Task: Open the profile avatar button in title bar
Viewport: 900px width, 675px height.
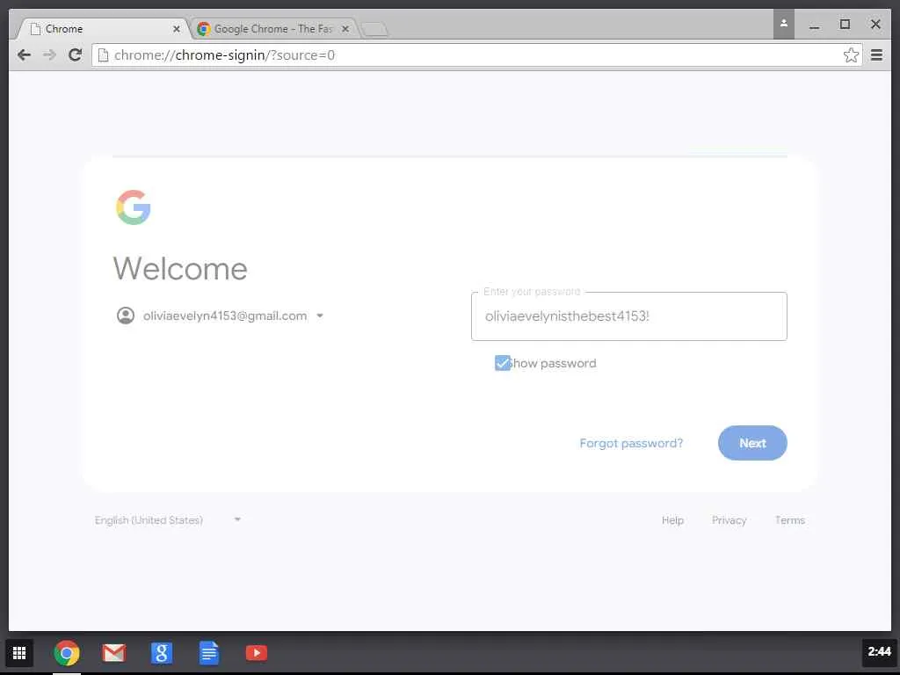Action: pos(783,24)
